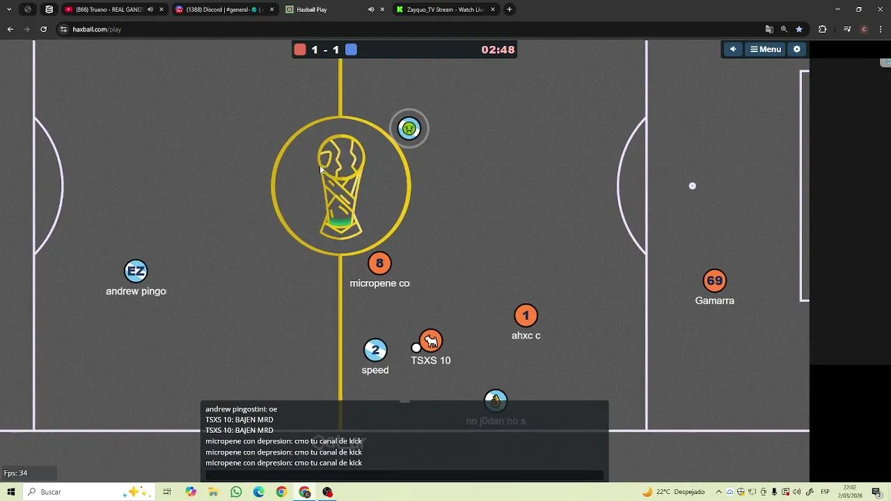Expand hidden system tray icons arrow
Screen dimensions: 891x501
[719, 492]
